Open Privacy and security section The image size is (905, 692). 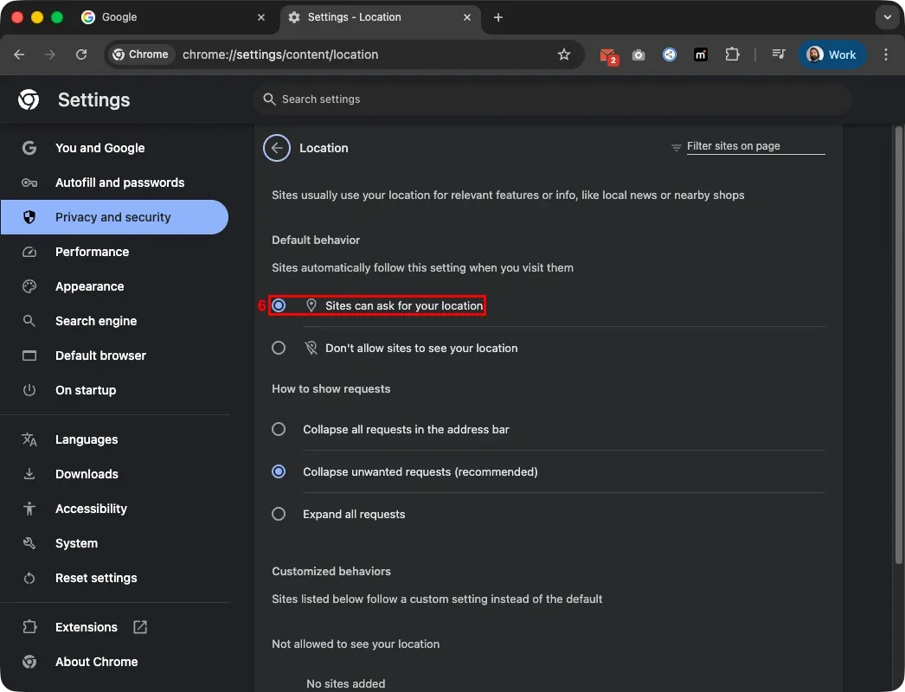click(x=114, y=217)
